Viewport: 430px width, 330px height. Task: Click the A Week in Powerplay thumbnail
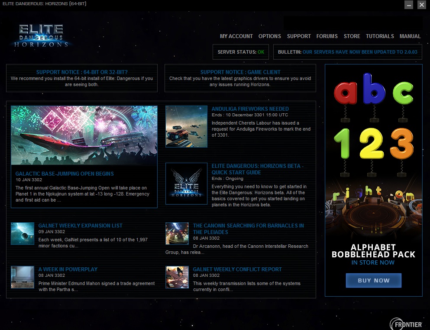[23, 277]
